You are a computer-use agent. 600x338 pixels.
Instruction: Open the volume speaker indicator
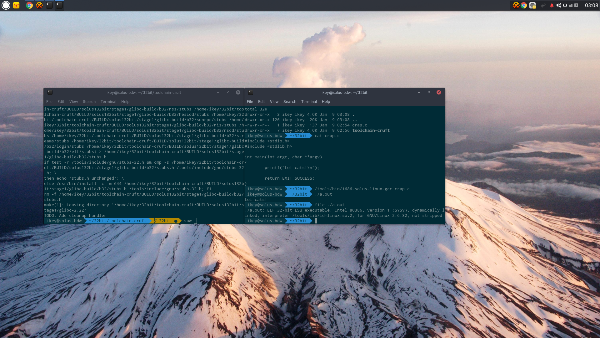(559, 5)
